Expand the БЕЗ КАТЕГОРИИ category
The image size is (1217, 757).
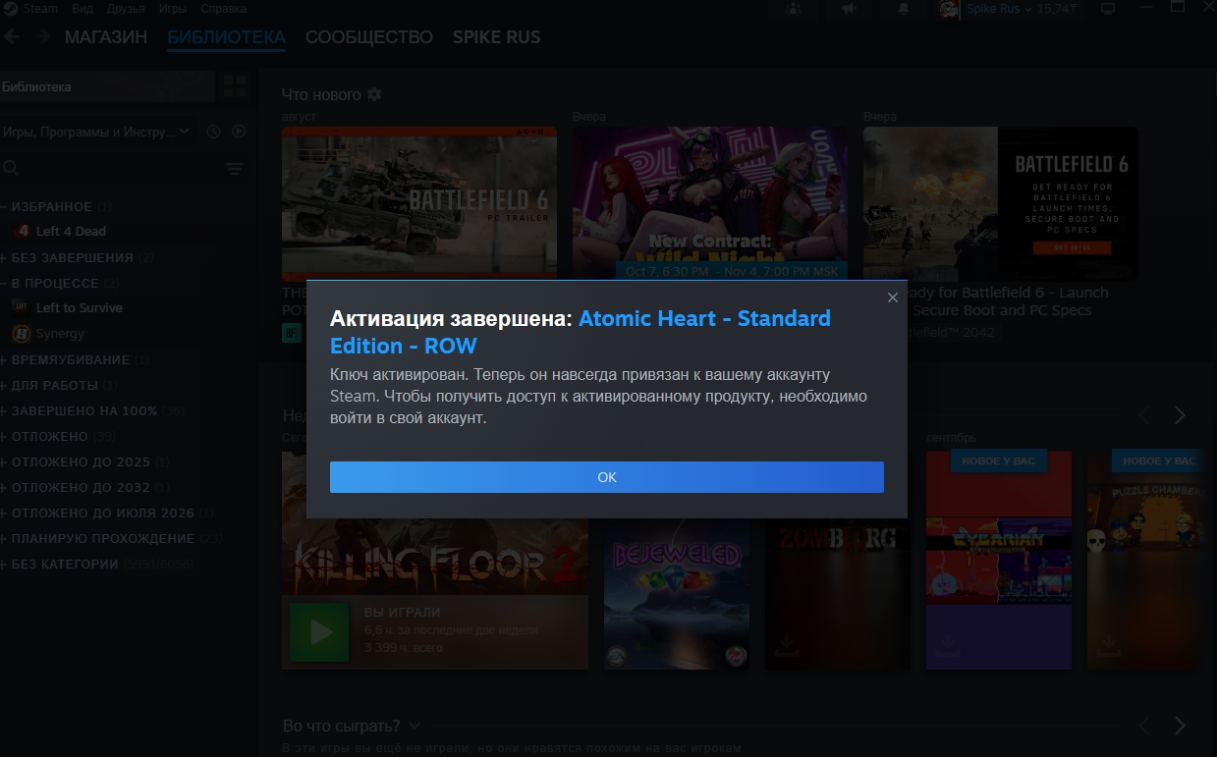pos(97,565)
